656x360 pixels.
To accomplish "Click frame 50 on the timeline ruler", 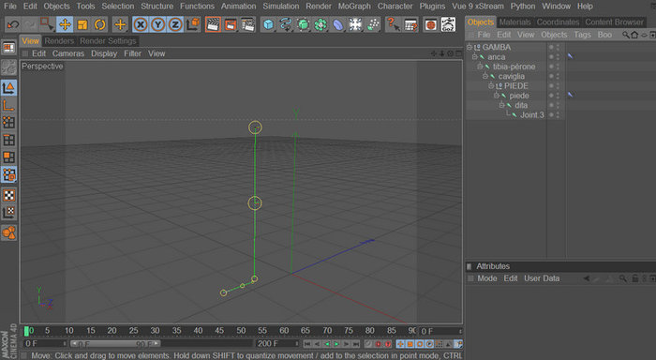I will tap(241, 331).
